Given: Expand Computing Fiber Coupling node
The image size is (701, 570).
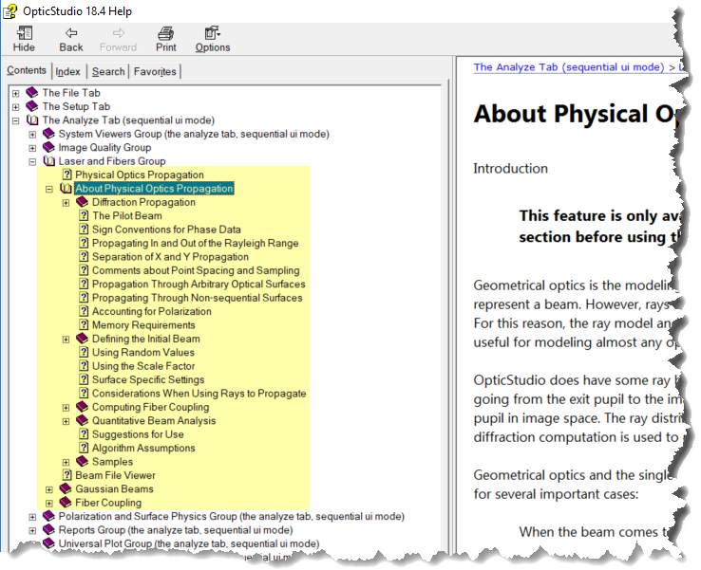Looking at the screenshot, I should point(66,408).
